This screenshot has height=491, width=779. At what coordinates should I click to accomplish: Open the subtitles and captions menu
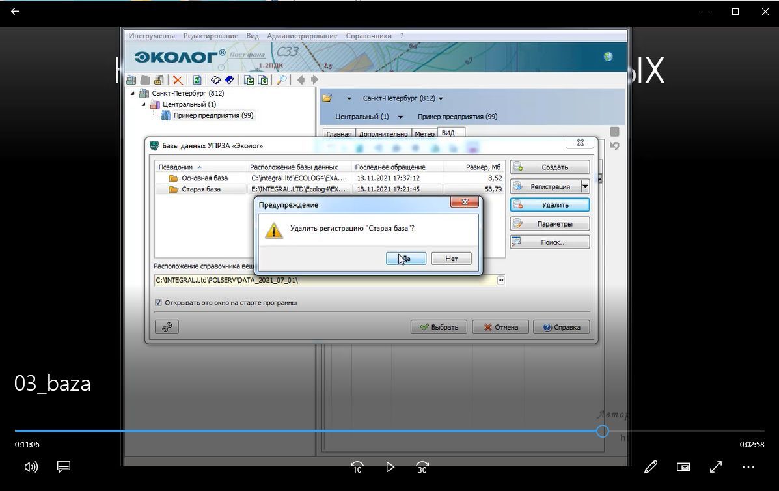pos(63,467)
